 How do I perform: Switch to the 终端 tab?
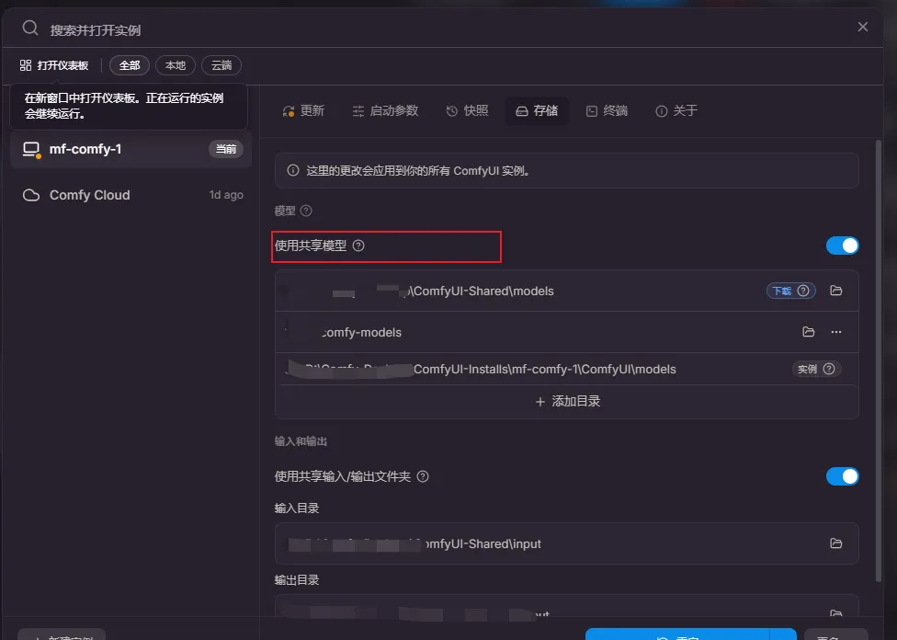tap(607, 110)
